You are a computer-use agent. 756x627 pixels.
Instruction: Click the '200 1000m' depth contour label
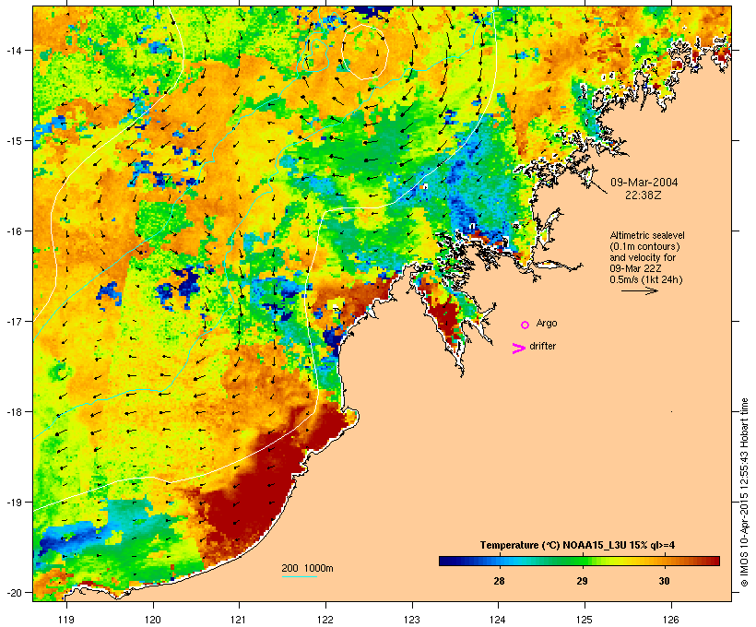tap(307, 568)
